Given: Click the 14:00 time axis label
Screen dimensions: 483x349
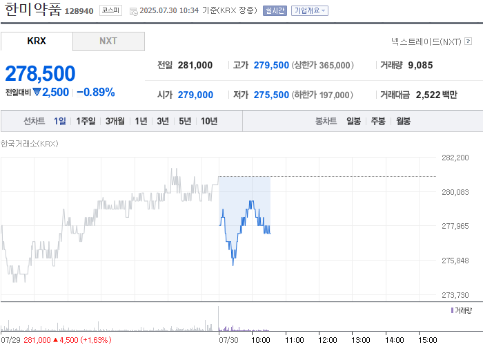Looking at the screenshot, I should tap(394, 340).
